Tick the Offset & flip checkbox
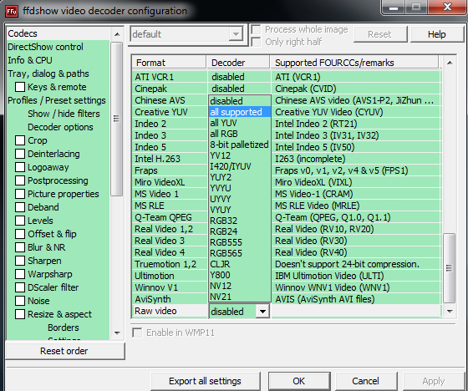This screenshot has width=468, height=391. tap(20, 234)
